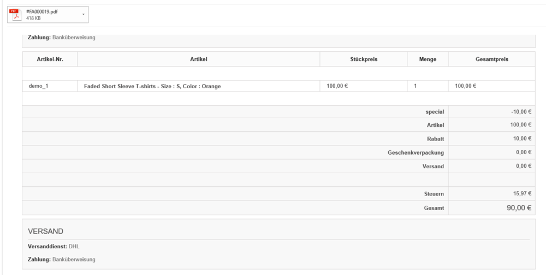Click the special row label
This screenshot has height=275, width=546.
[435, 112]
